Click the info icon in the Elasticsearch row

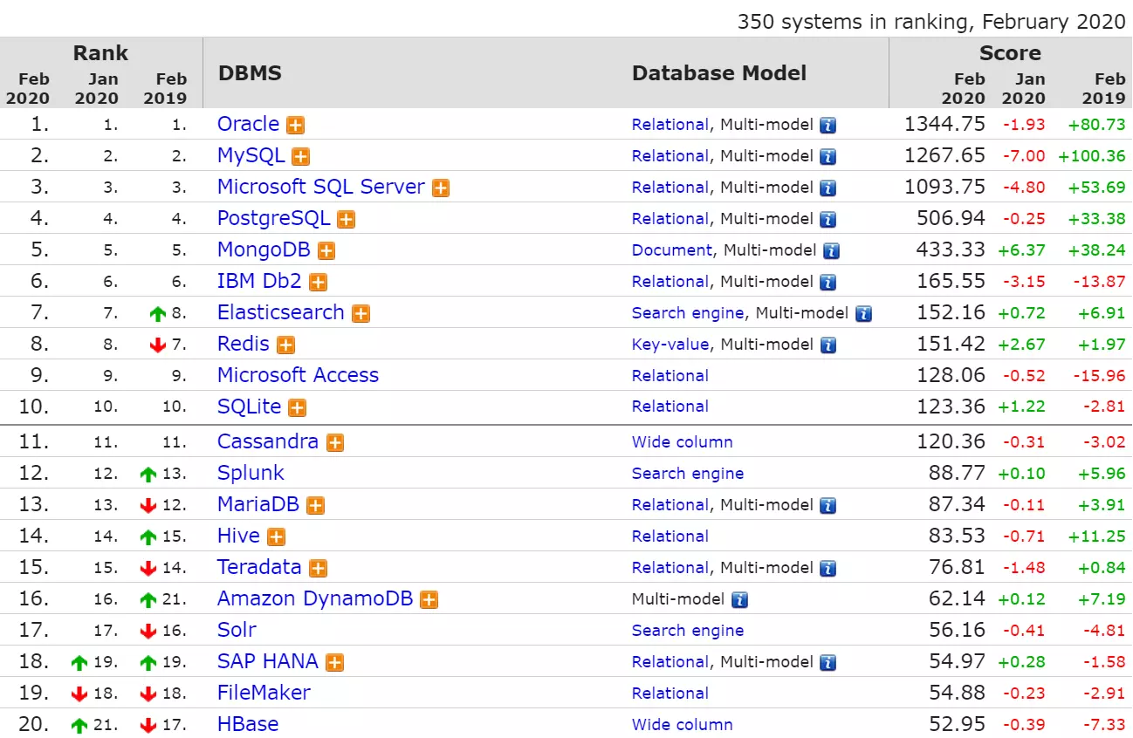tap(863, 314)
